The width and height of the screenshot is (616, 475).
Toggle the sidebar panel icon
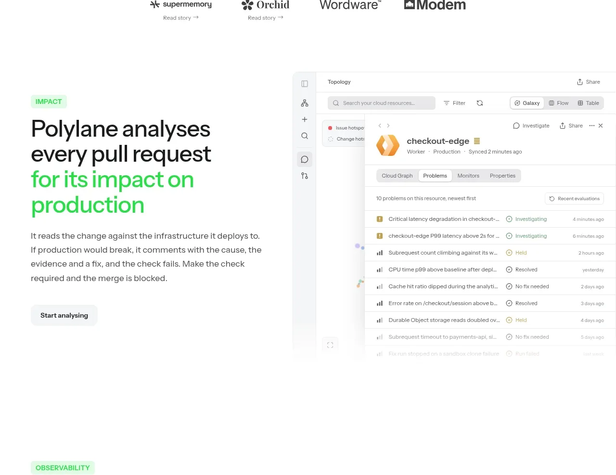click(x=305, y=84)
